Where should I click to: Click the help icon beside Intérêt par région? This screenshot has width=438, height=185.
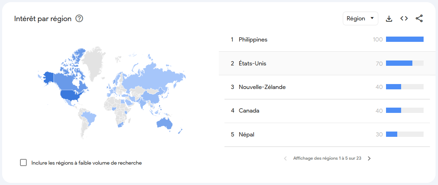pos(79,19)
